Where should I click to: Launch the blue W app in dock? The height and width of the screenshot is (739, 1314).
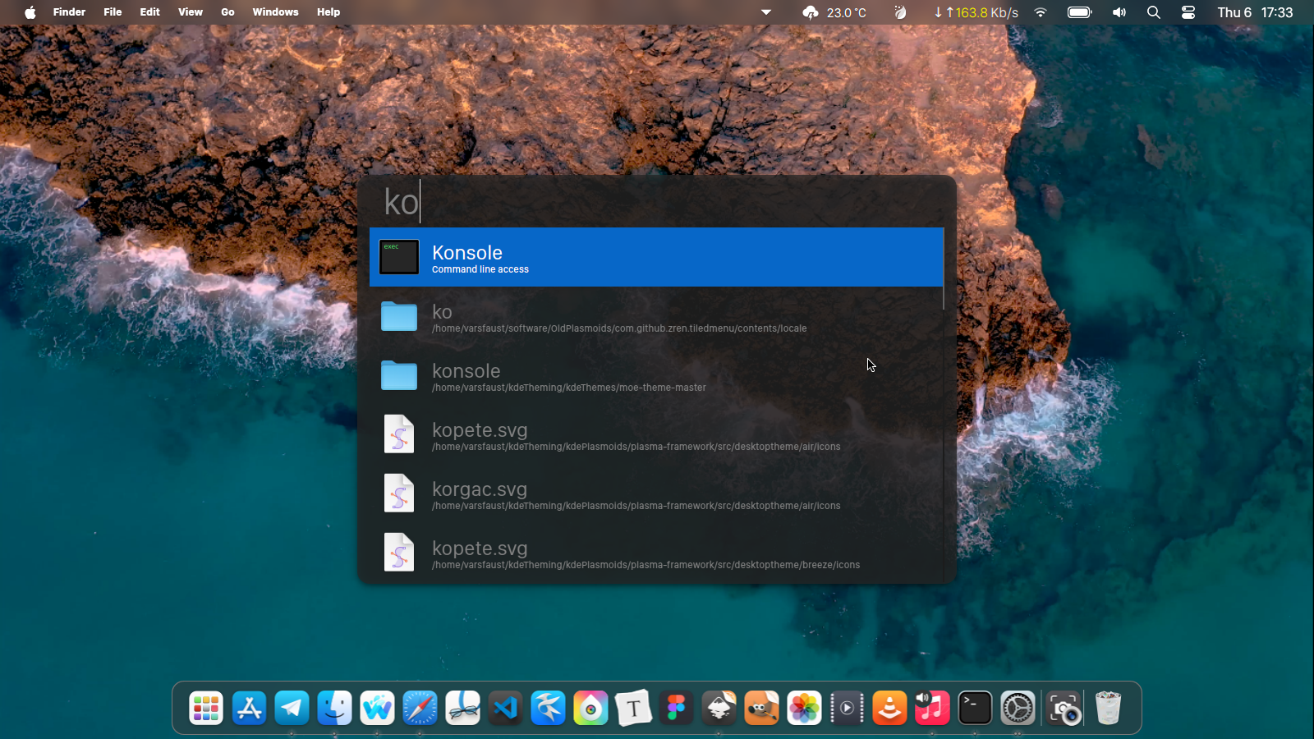pyautogui.click(x=377, y=708)
